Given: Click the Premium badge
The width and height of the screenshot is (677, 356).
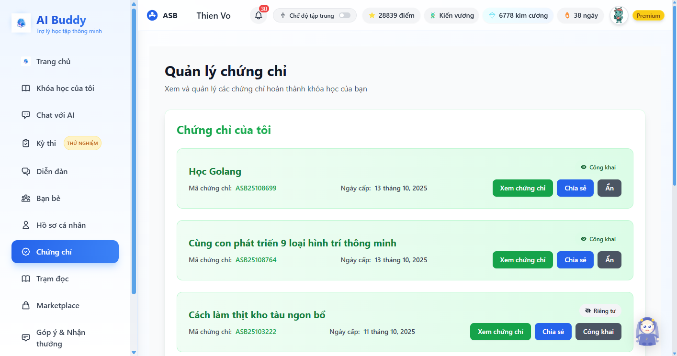Looking at the screenshot, I should click(648, 15).
